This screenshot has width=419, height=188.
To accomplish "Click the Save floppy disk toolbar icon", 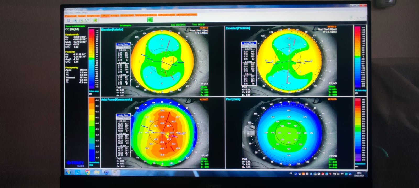I will coord(69,20).
